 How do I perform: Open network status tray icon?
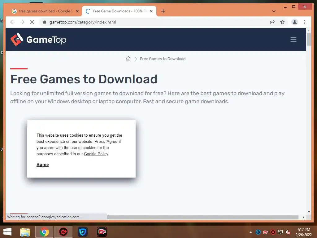point(280,232)
